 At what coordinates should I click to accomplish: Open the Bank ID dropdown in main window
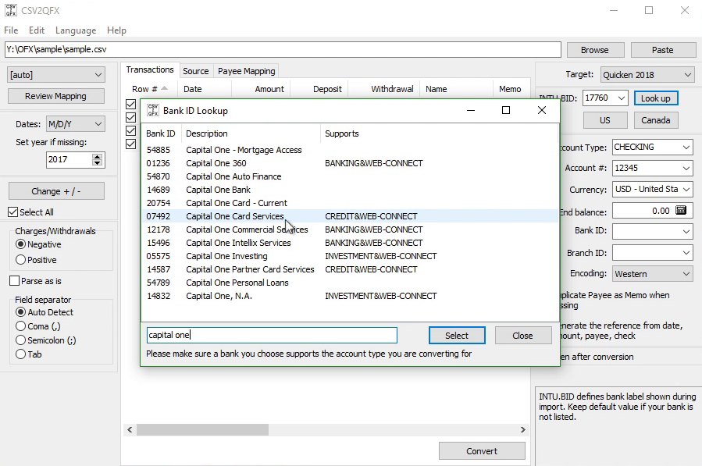click(x=686, y=231)
